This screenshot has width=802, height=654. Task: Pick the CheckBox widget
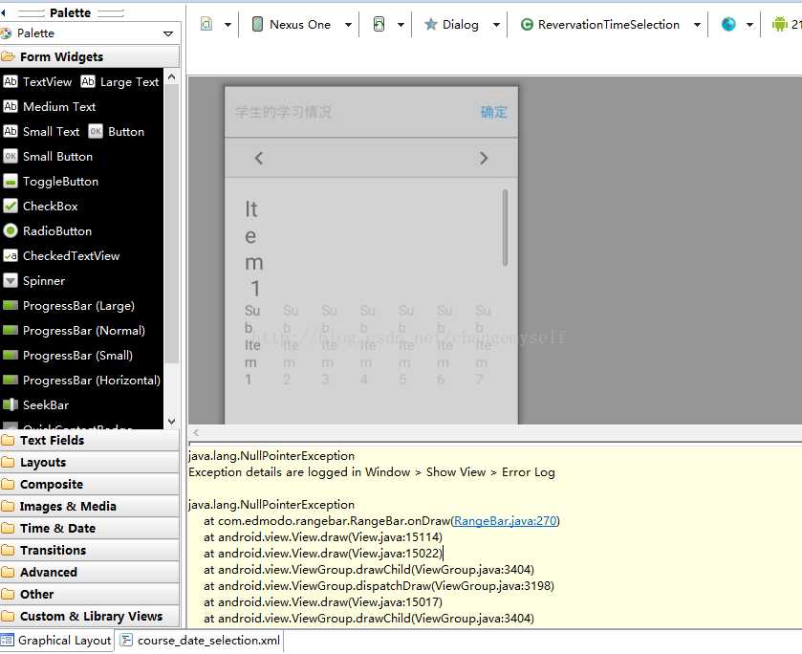point(40,207)
